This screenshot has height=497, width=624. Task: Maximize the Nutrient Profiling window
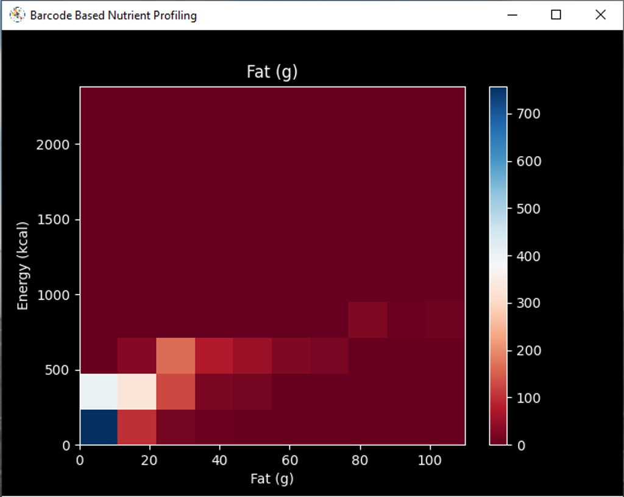[556, 15]
